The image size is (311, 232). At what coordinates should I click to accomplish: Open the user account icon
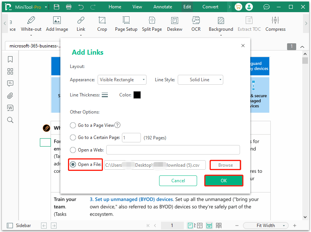click(249, 7)
